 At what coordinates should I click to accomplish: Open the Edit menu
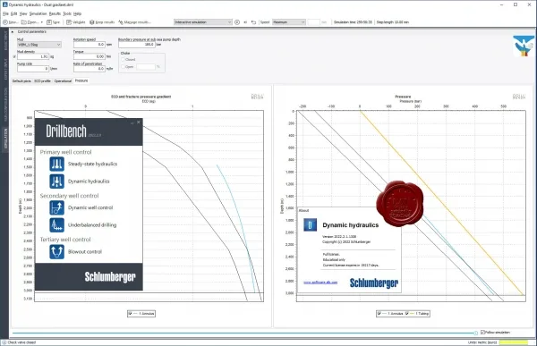click(14, 13)
